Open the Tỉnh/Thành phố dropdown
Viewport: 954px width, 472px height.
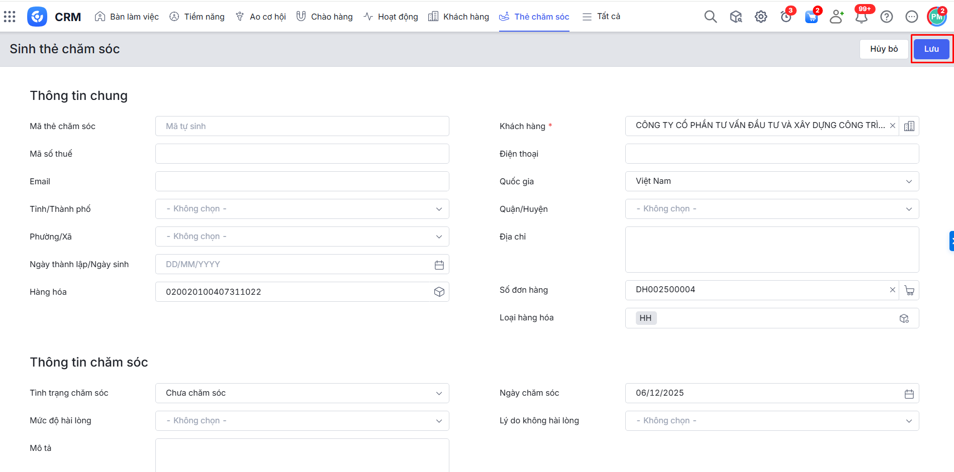pyautogui.click(x=302, y=209)
